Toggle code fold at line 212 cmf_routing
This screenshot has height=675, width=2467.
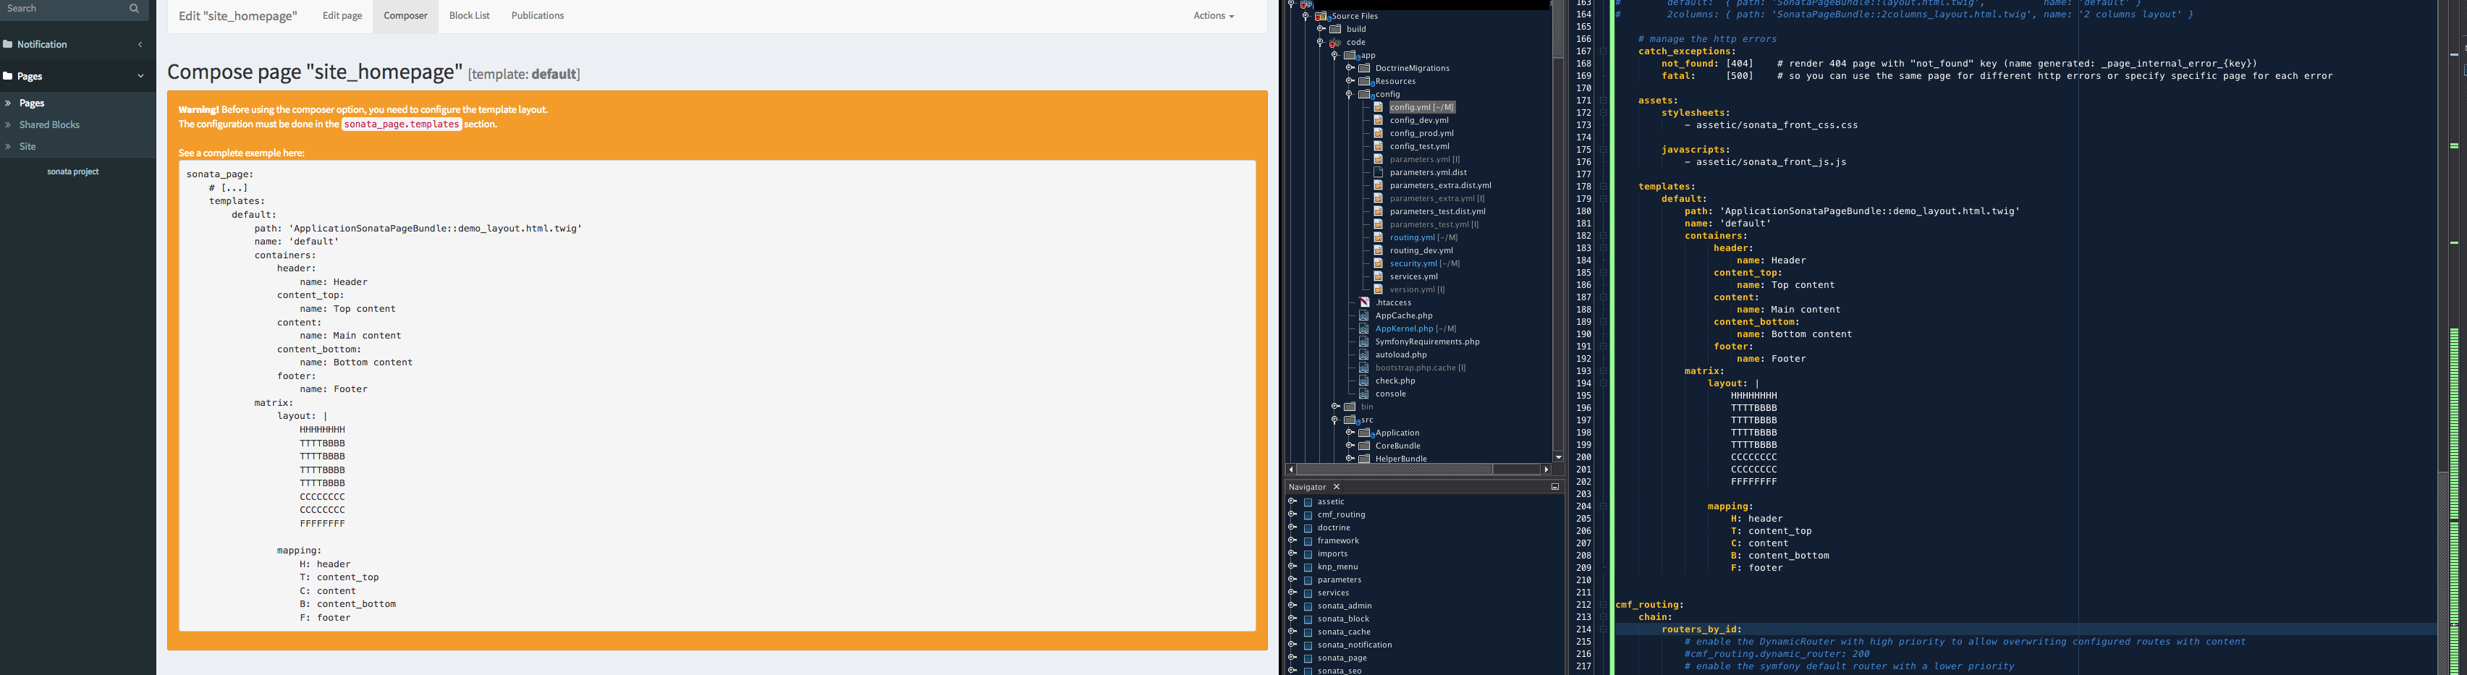(1603, 605)
